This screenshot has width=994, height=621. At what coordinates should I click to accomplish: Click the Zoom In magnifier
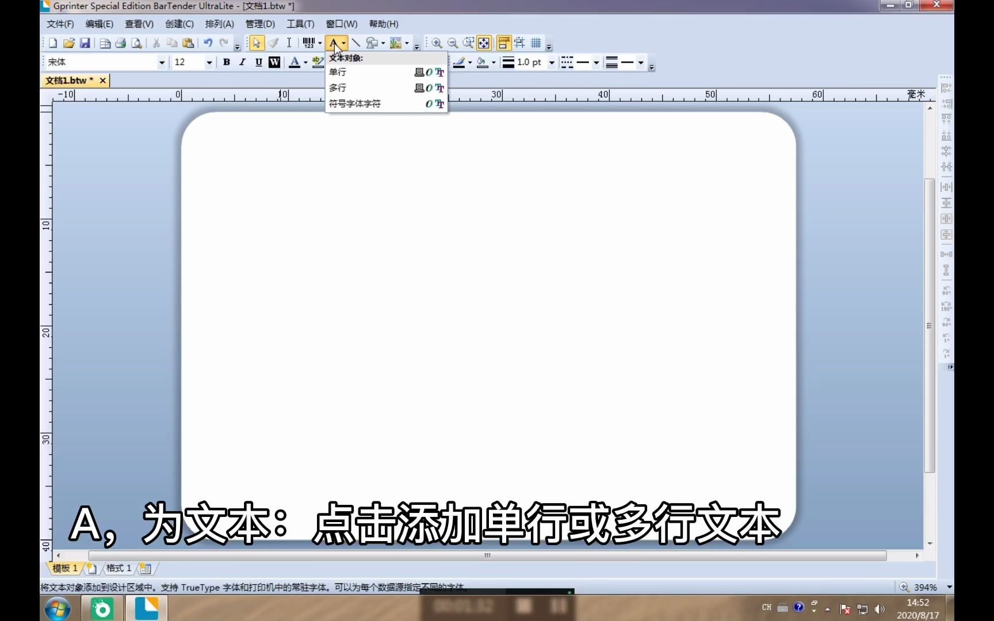click(437, 43)
